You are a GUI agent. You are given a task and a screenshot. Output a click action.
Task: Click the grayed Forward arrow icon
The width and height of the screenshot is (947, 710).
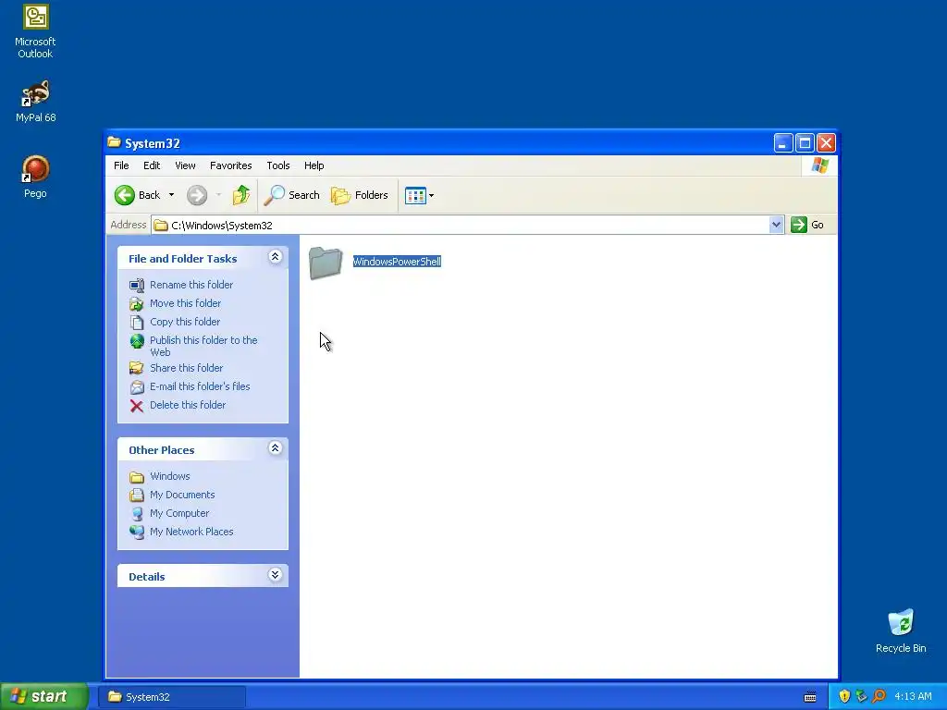click(x=197, y=195)
